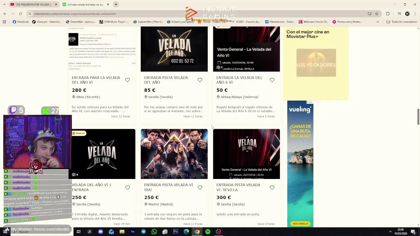Open site information icon in address bar
This screenshot has width=420, height=236.
(30, 14)
